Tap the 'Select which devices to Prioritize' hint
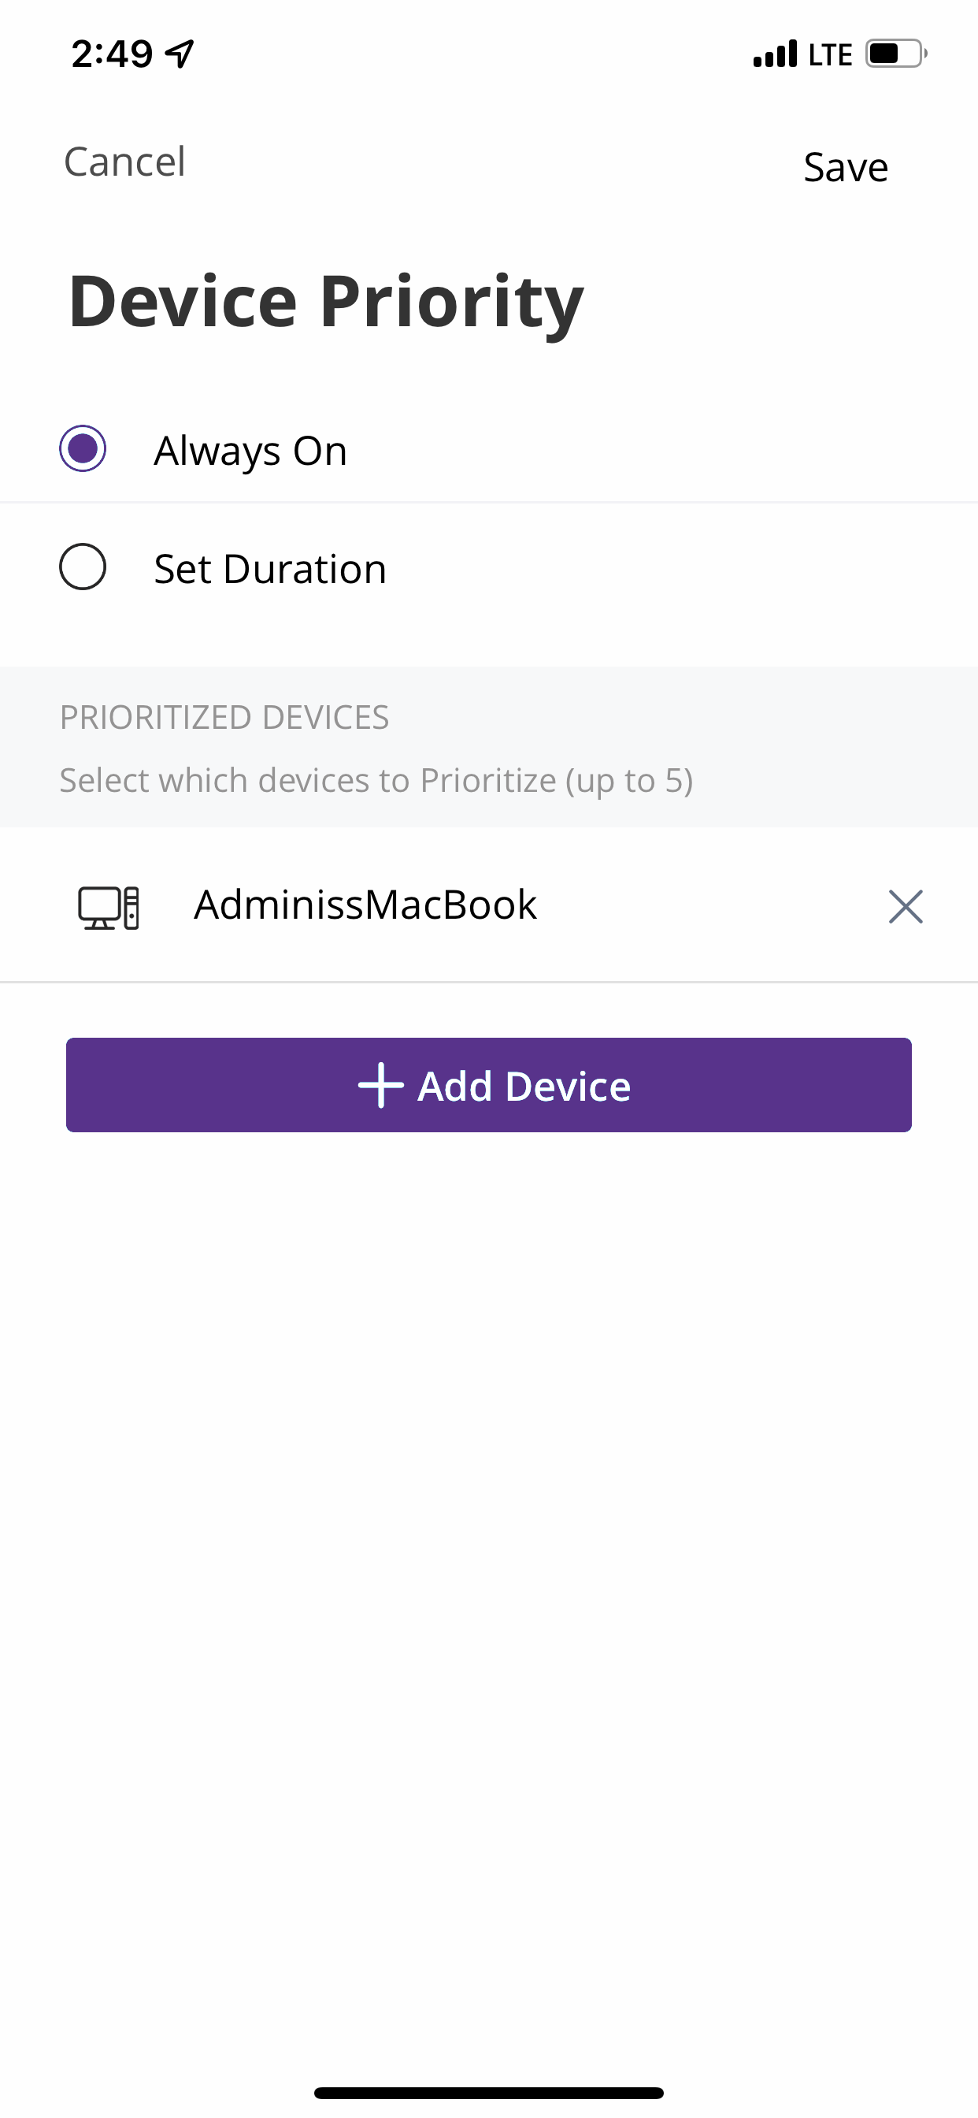Image resolution: width=978 pixels, height=2118 pixels. click(x=376, y=780)
